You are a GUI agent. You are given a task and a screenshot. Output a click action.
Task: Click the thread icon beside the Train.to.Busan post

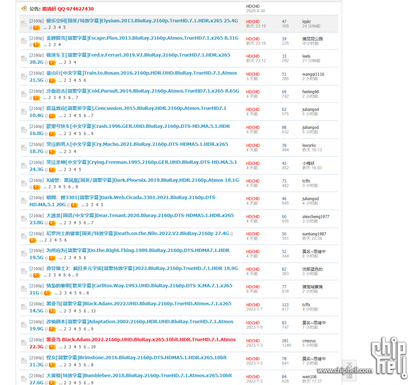(x=24, y=77)
